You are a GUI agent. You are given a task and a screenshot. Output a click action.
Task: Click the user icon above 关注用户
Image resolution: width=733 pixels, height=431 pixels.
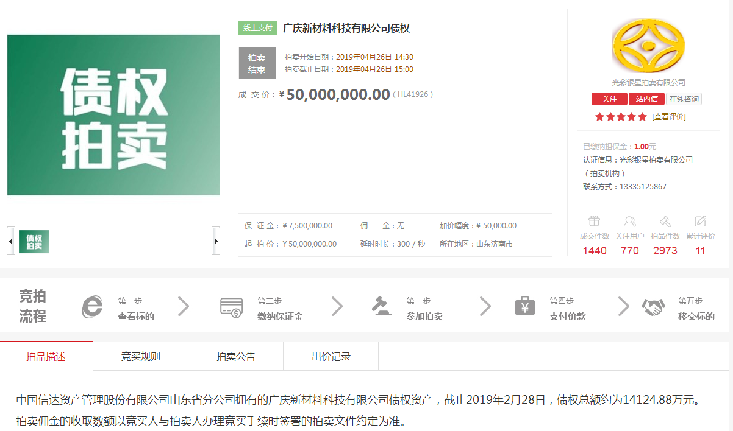tap(630, 221)
